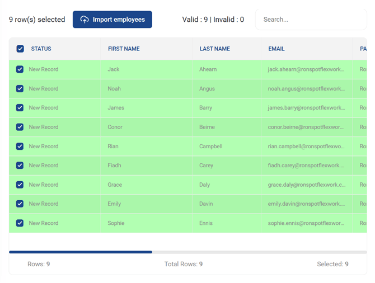Click the '9 row(s) selected' label
Image resolution: width=375 pixels, height=283 pixels.
(x=37, y=20)
